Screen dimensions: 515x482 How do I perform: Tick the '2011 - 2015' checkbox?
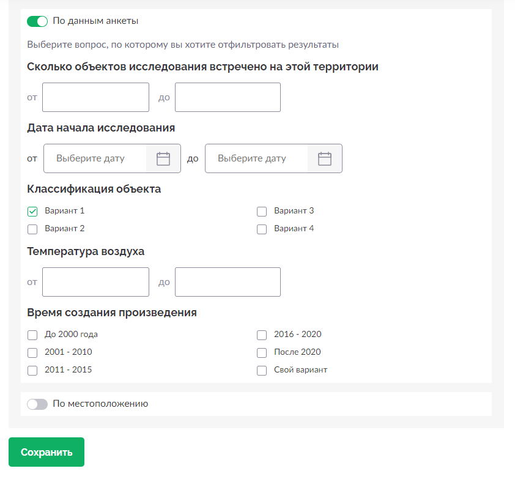click(x=32, y=371)
